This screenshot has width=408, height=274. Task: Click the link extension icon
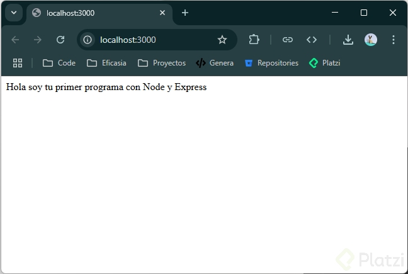[288, 40]
